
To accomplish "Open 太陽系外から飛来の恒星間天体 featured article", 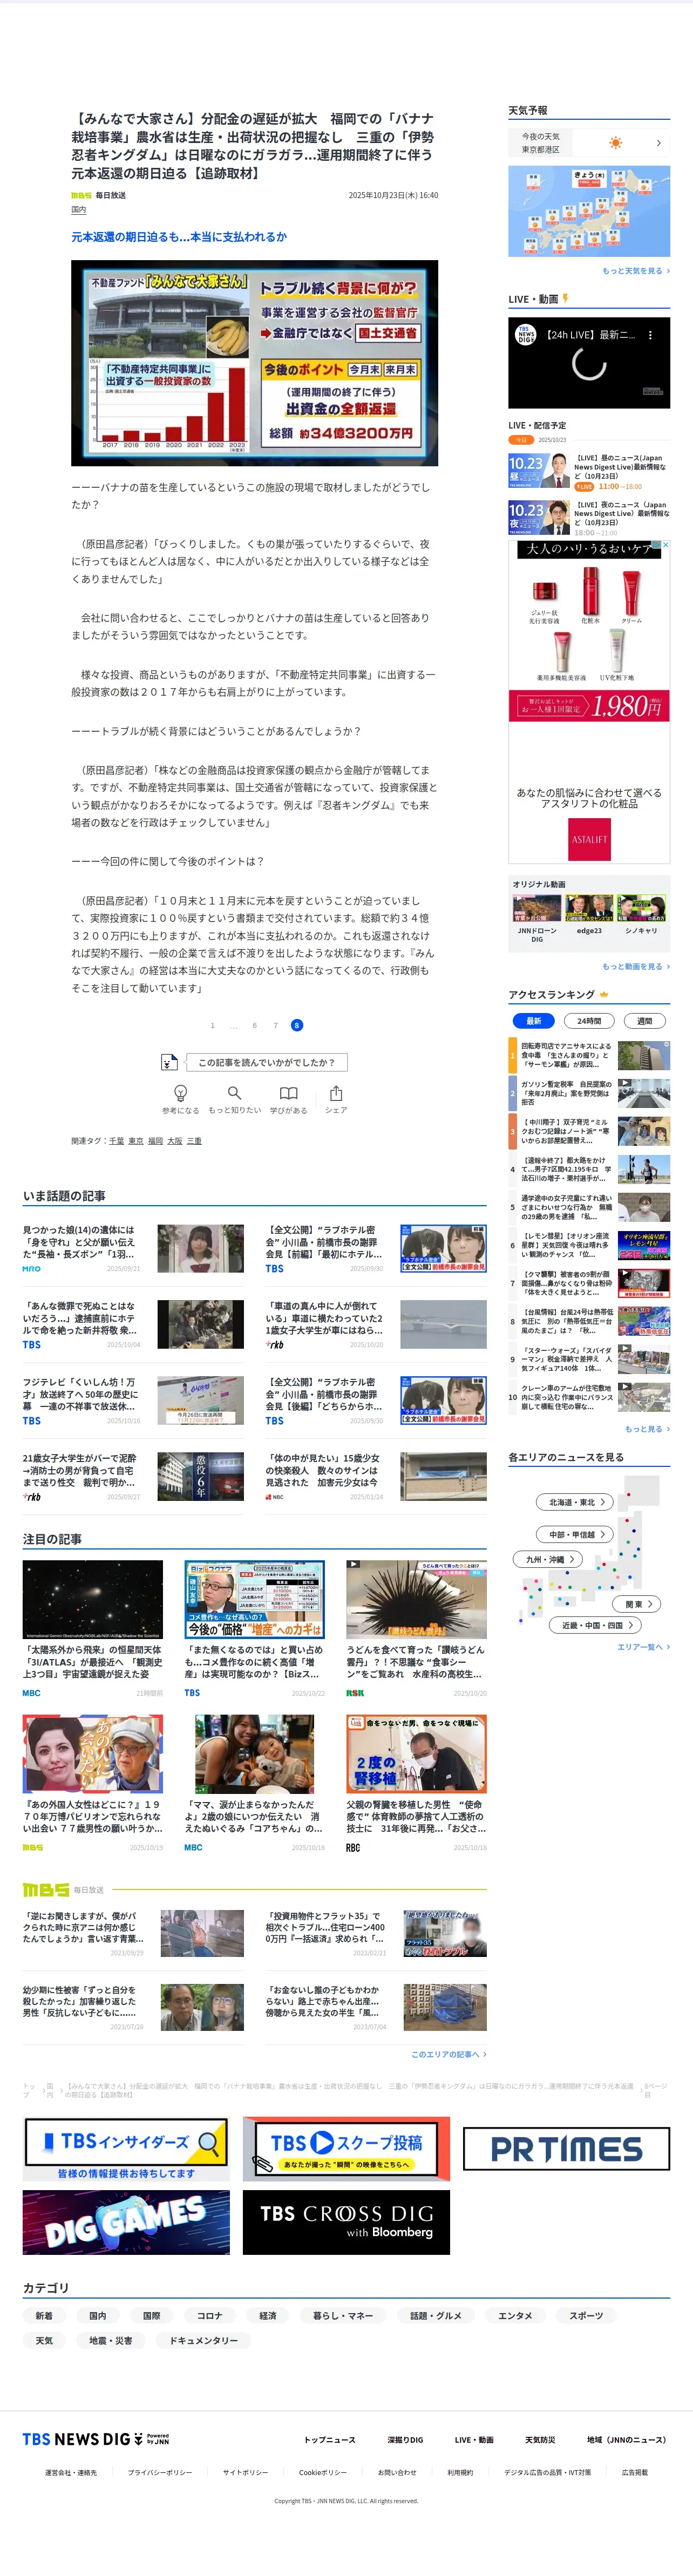I will 93,1629.
